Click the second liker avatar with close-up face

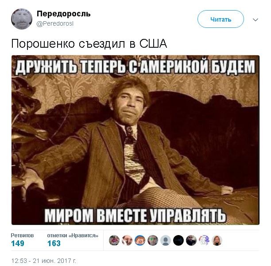point(127,240)
